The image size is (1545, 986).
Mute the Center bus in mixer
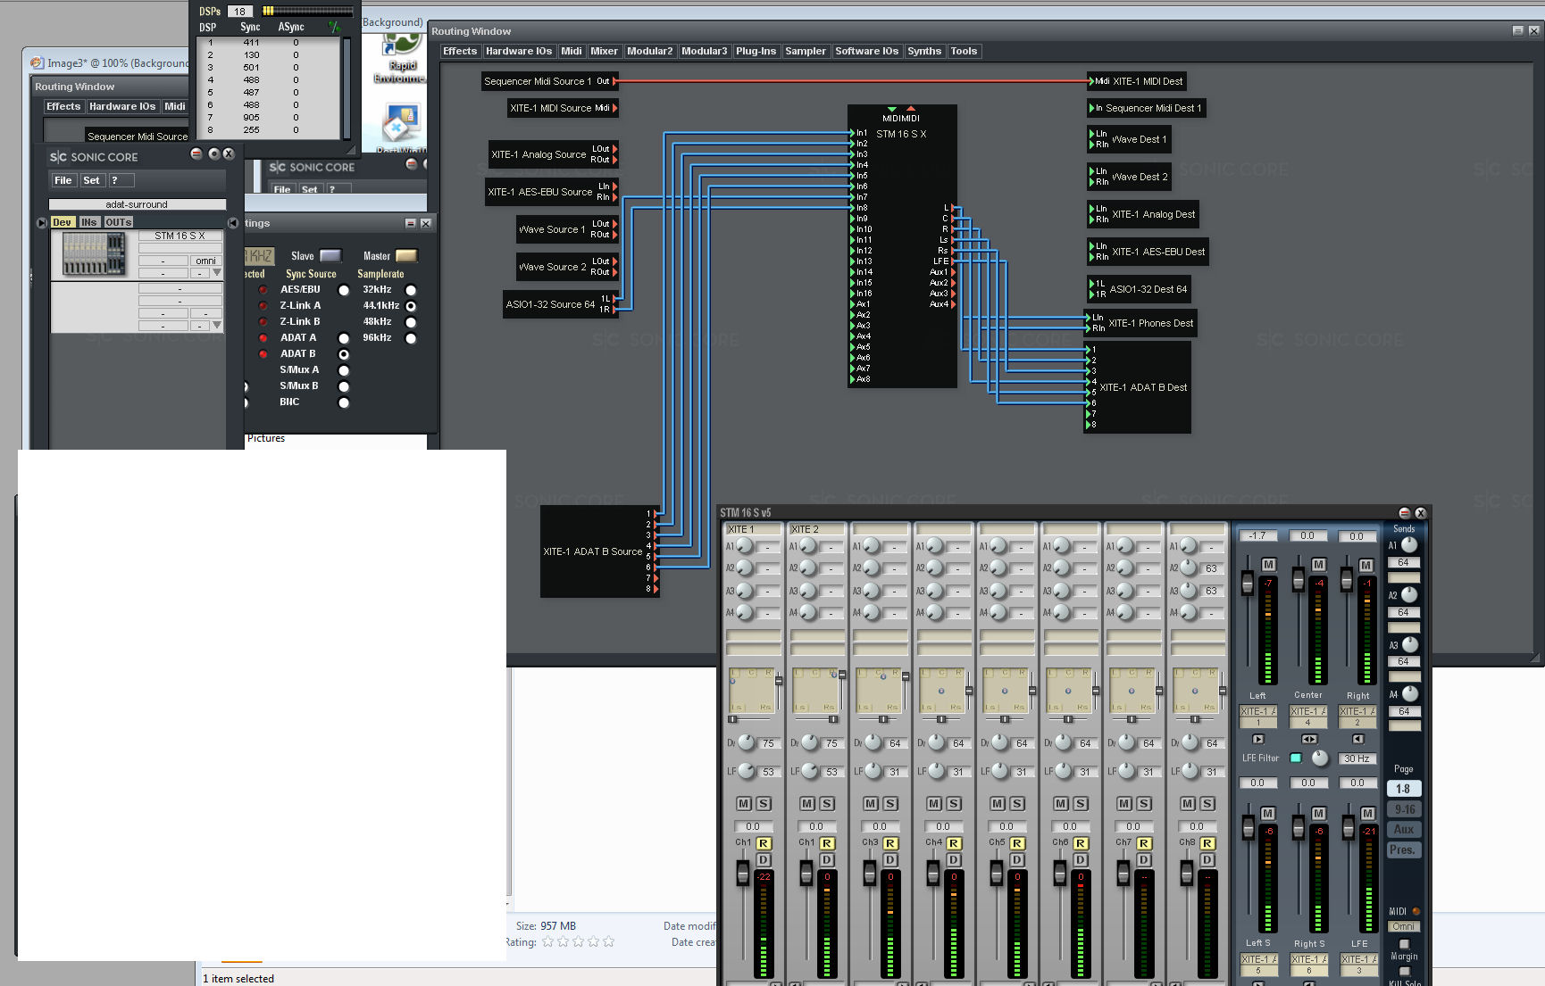click(x=1319, y=565)
